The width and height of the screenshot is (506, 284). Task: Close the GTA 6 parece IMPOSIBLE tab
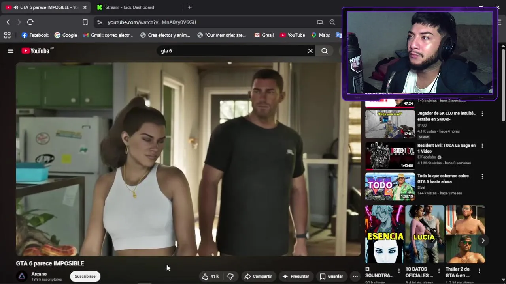coord(85,7)
